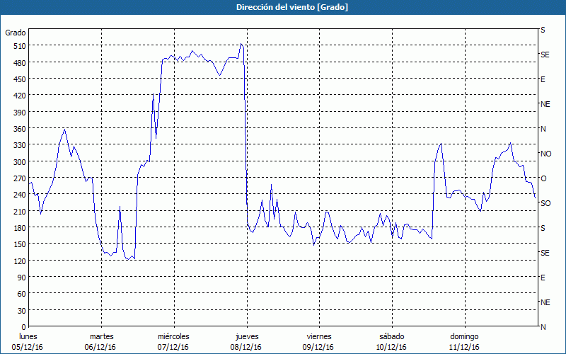
Task: Click the chart title 'Dirección del viento [Grado]'
Action: (x=282, y=7)
